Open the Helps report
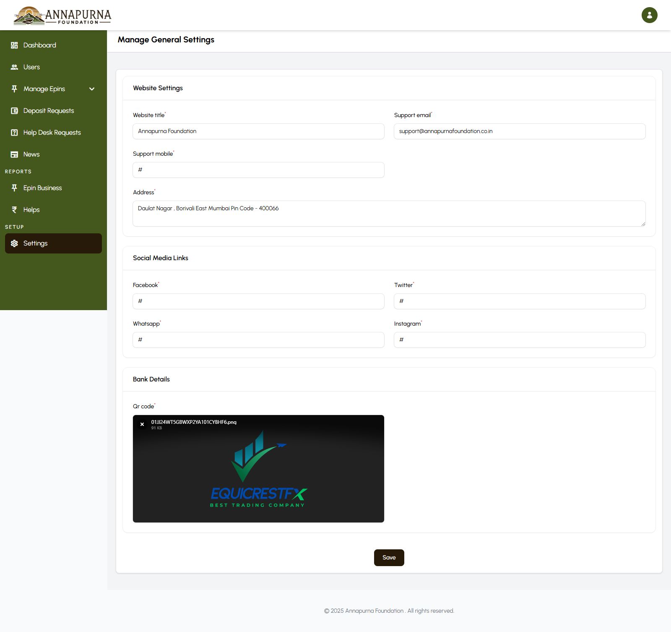This screenshot has width=671, height=632. [x=53, y=210]
